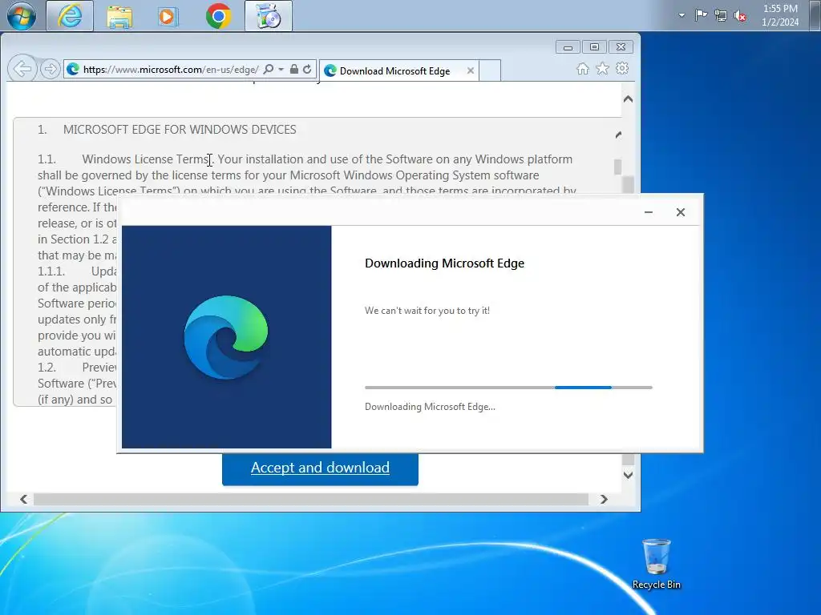The image size is (821, 615).
Task: Refresh the page in Internet Explorer
Action: click(x=307, y=69)
